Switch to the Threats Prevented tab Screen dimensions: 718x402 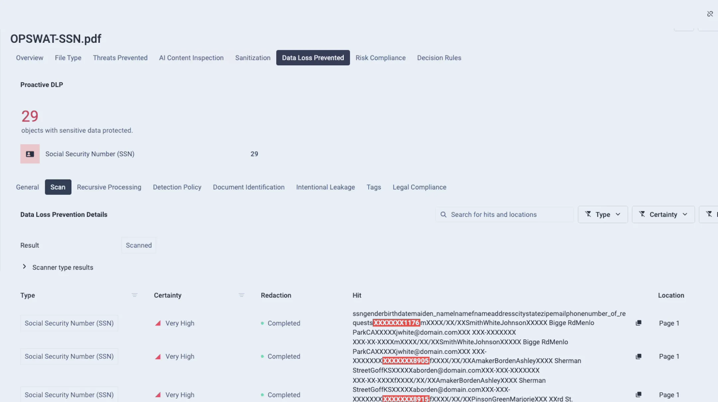(x=120, y=58)
